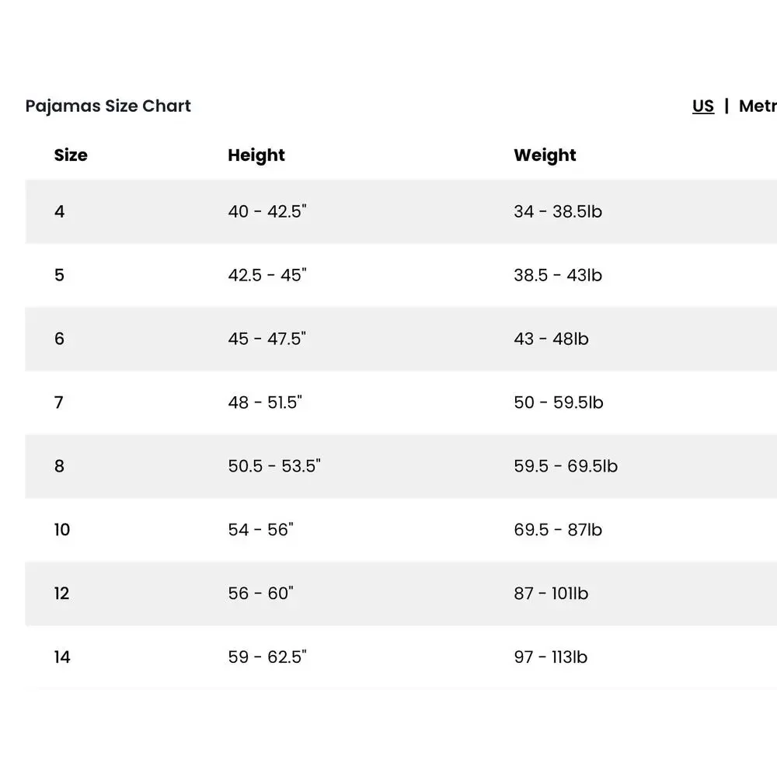Image resolution: width=777 pixels, height=777 pixels.
Task: Click the 40 - 42.5" height cell
Action: [267, 211]
